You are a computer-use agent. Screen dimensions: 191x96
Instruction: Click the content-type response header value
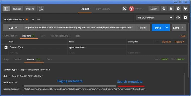pos(36,70)
